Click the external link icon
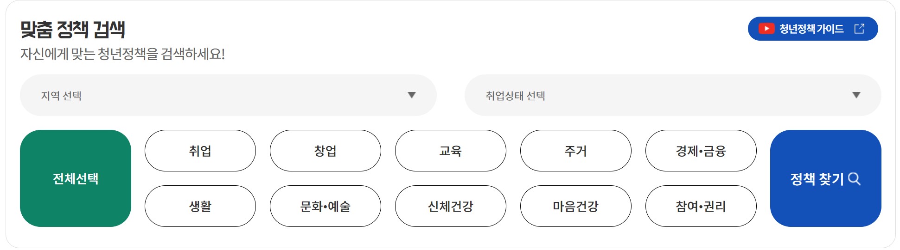Screen dimensions: 900x250 pos(859,29)
